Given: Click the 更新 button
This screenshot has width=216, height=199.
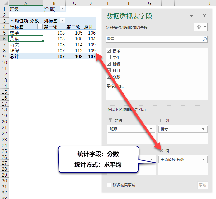Looking at the screenshot, I should pyautogui.click(x=203, y=185).
